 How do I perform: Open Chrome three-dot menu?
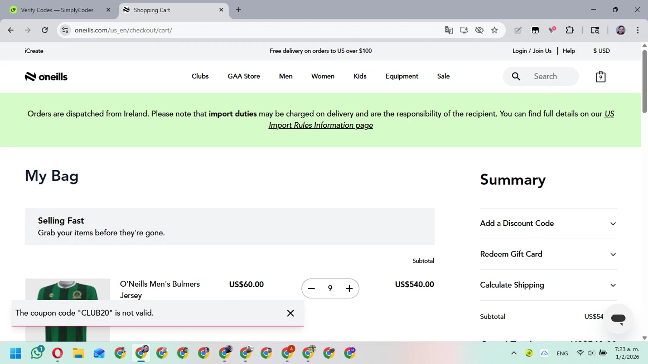pyautogui.click(x=638, y=30)
